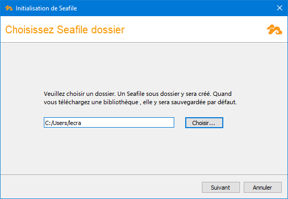
Task: Click the word 'bibliothèque' in the instructions
Action: (121, 102)
